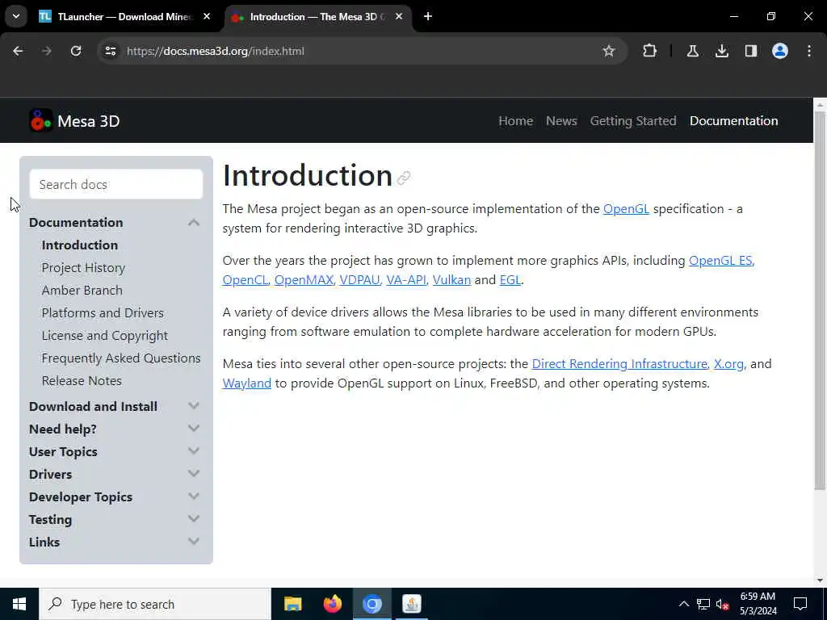827x620 pixels.
Task: Open the notification center icon
Action: click(800, 604)
